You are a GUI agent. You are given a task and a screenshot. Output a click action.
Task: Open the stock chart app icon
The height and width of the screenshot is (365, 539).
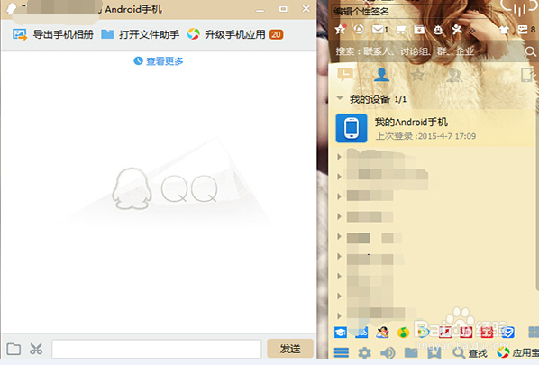point(445,332)
